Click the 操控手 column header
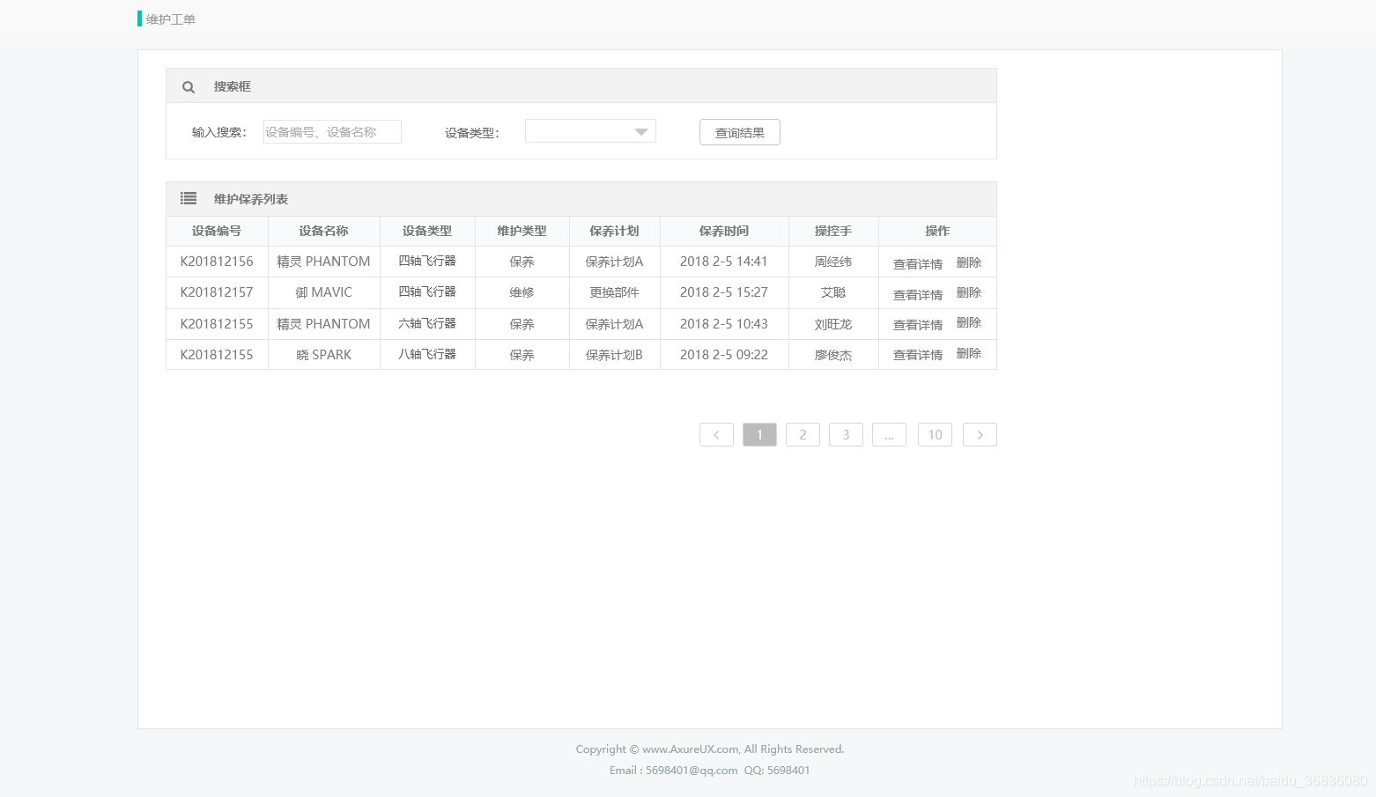This screenshot has width=1376, height=797. 833,231
